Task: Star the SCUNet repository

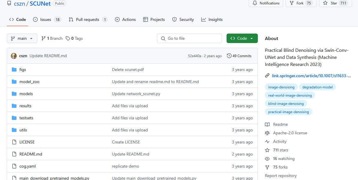Action: 335,3
